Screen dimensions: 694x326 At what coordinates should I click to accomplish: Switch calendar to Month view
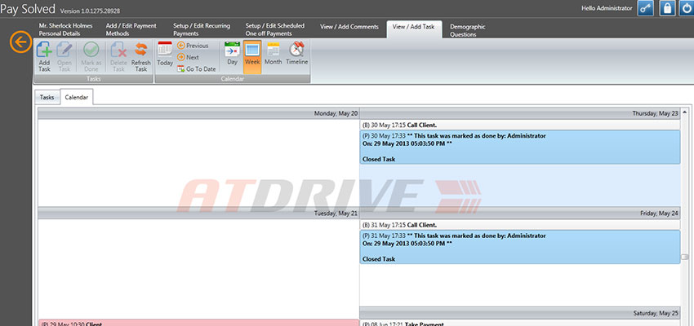(x=273, y=54)
